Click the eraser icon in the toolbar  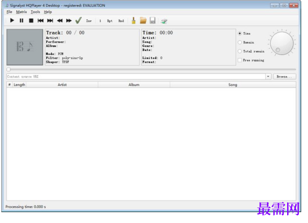point(164,21)
